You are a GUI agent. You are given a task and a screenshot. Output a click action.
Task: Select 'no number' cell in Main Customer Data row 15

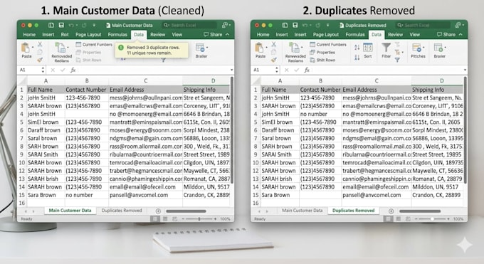coord(87,195)
